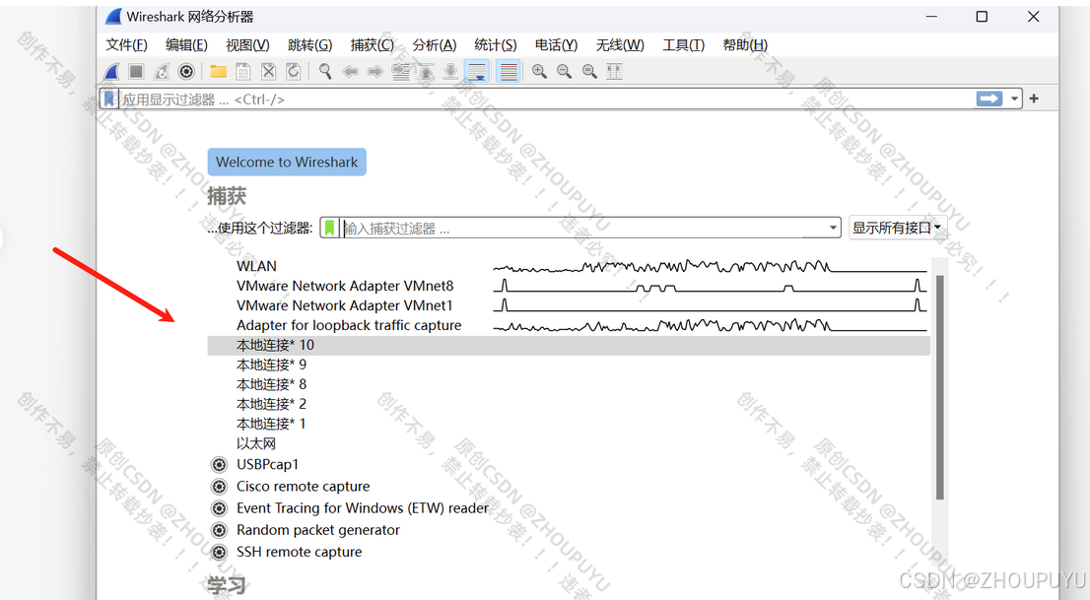Select the 本地连接* 10 interface
Image resolution: width=1090 pixels, height=600 pixels.
[x=569, y=345]
